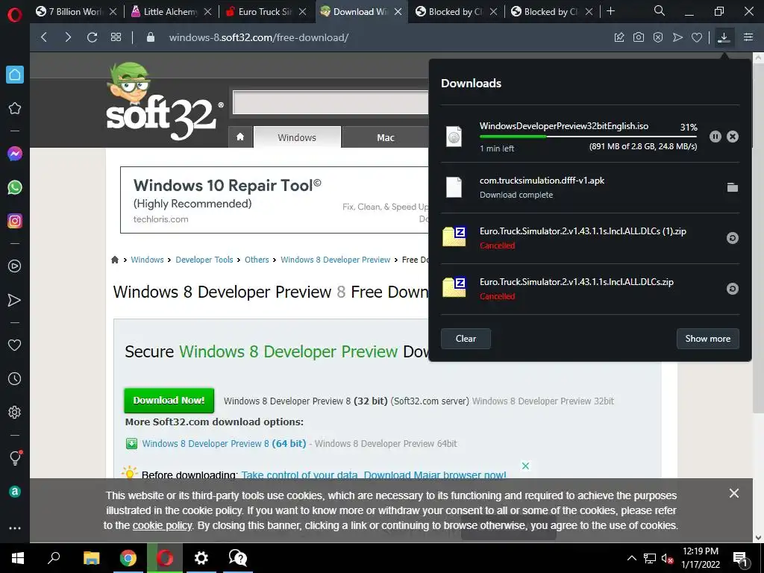Open sidebar Player icon
The height and width of the screenshot is (573, 764).
point(15,266)
